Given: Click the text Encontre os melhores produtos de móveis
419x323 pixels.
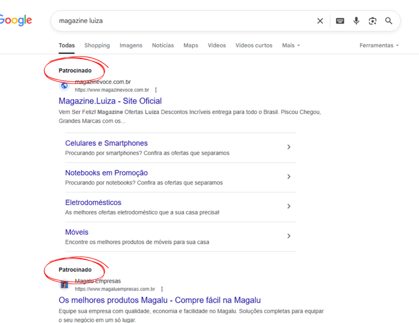Looking at the screenshot, I should [x=137, y=242].
